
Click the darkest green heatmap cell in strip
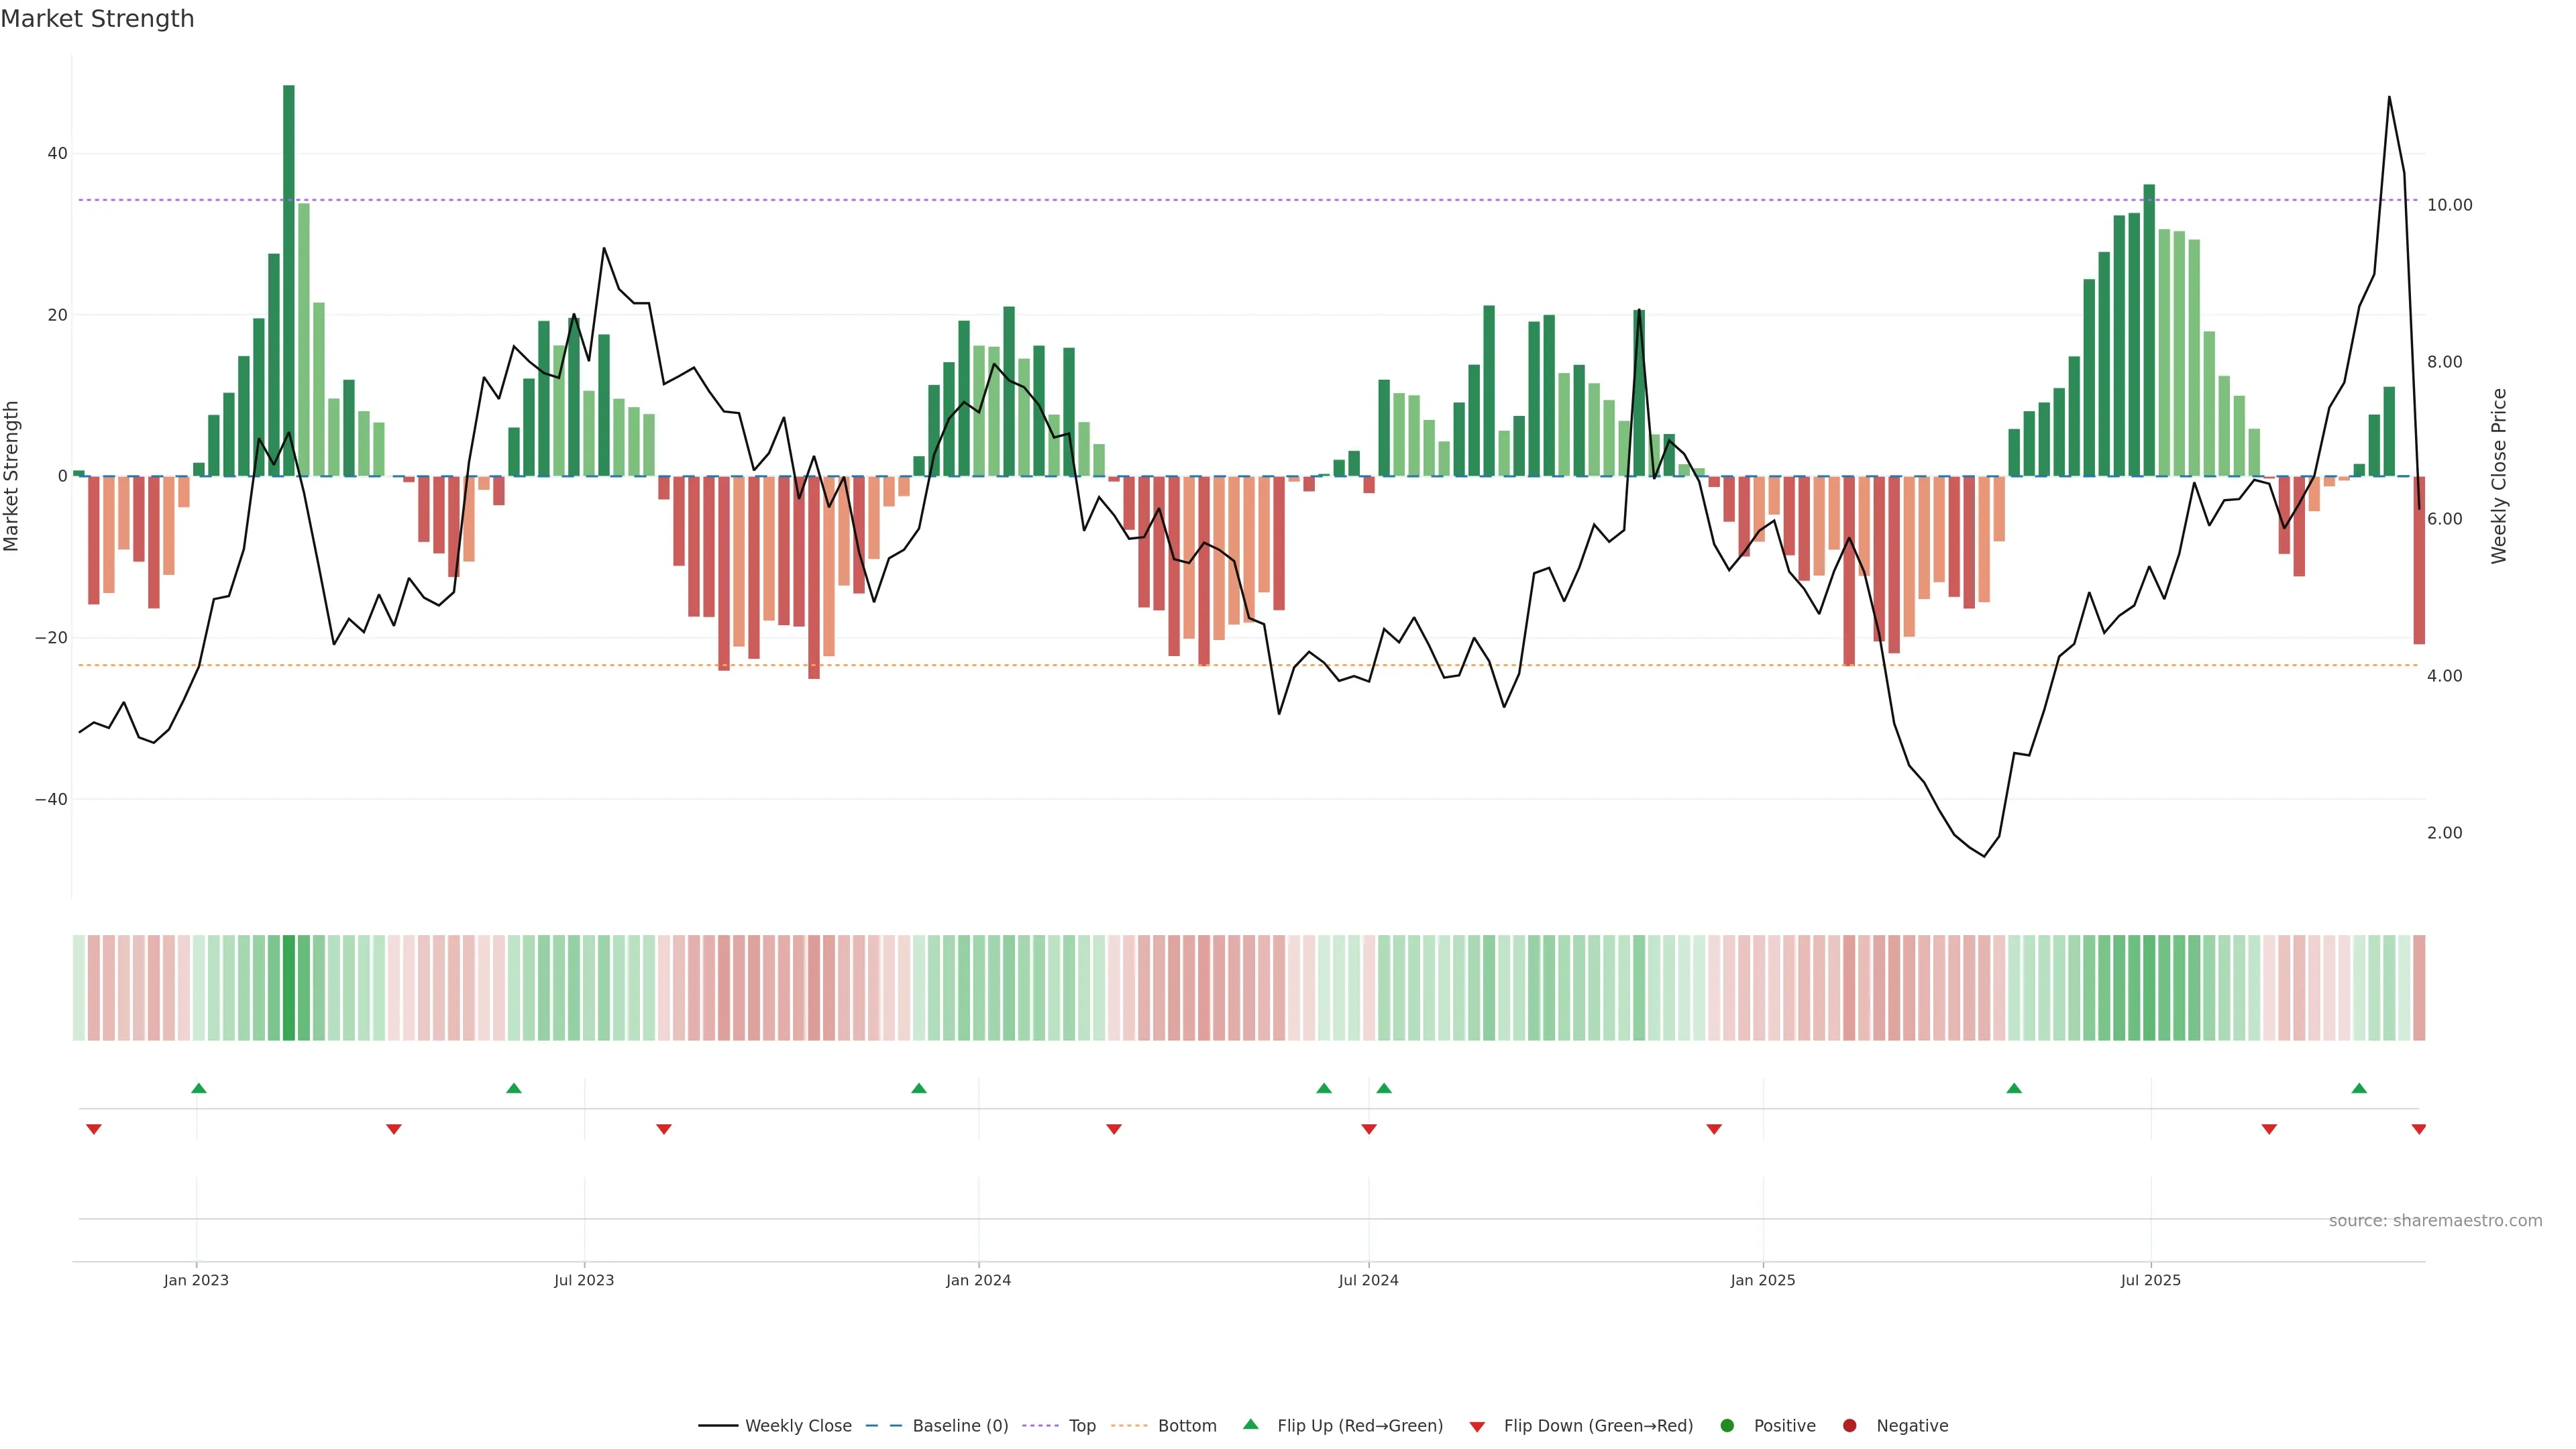[x=289, y=987]
